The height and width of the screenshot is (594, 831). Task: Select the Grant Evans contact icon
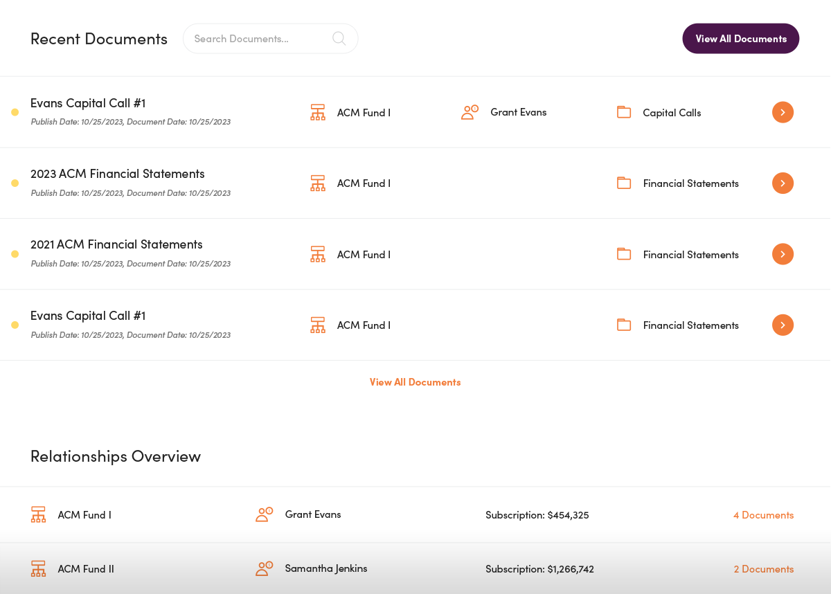pyautogui.click(x=470, y=112)
